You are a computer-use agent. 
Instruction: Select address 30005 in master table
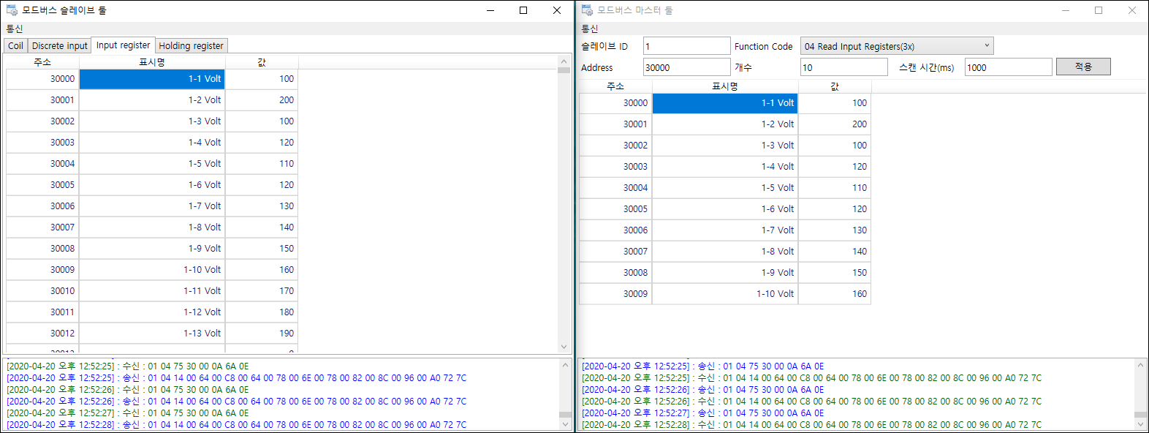615,209
